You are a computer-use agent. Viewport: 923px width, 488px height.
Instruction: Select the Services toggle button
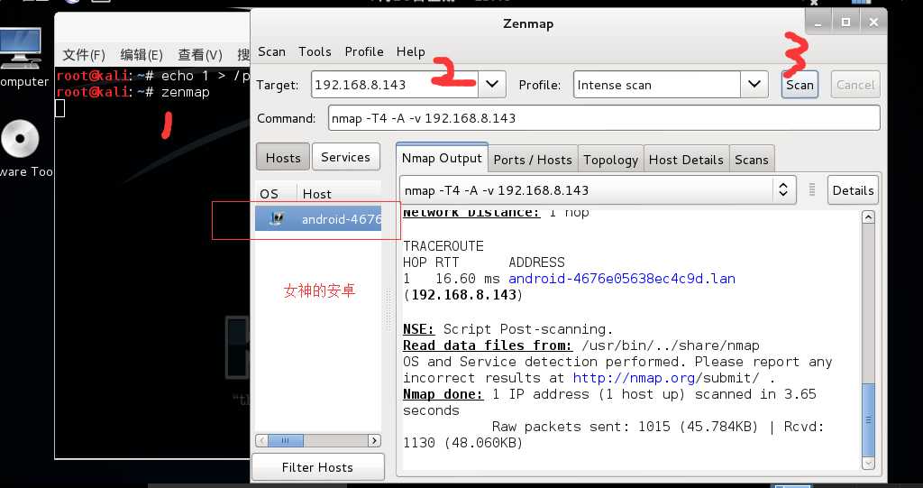[x=345, y=157]
